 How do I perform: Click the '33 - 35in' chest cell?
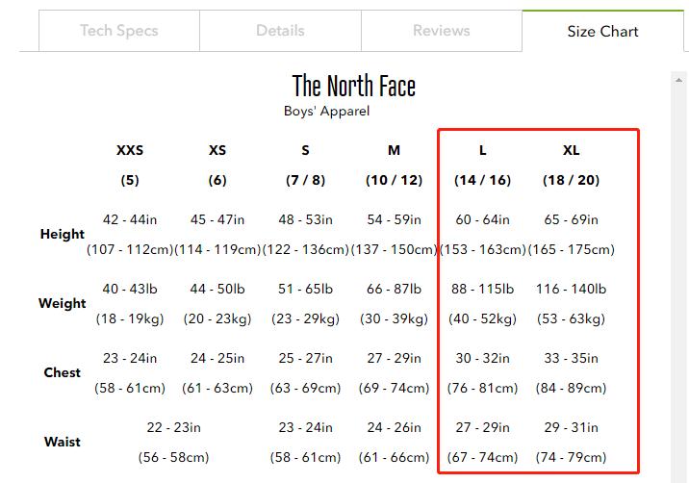(x=572, y=358)
